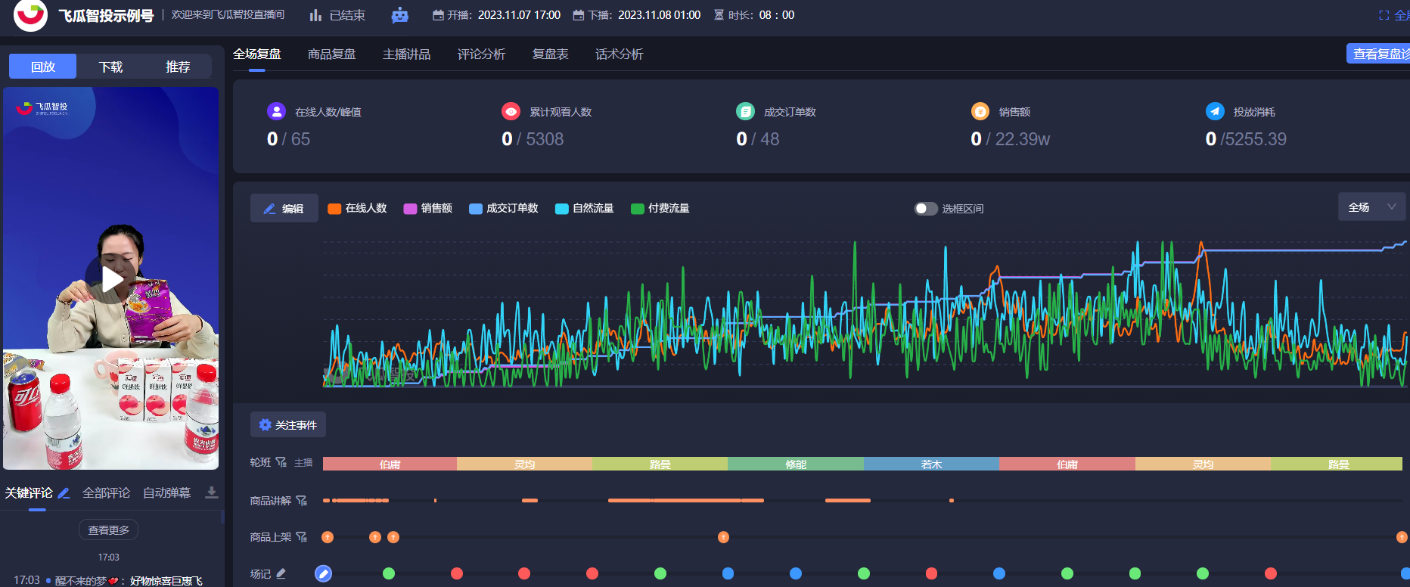Click the pencil icon next to 关键评论
1410x587 pixels.
[x=64, y=493]
